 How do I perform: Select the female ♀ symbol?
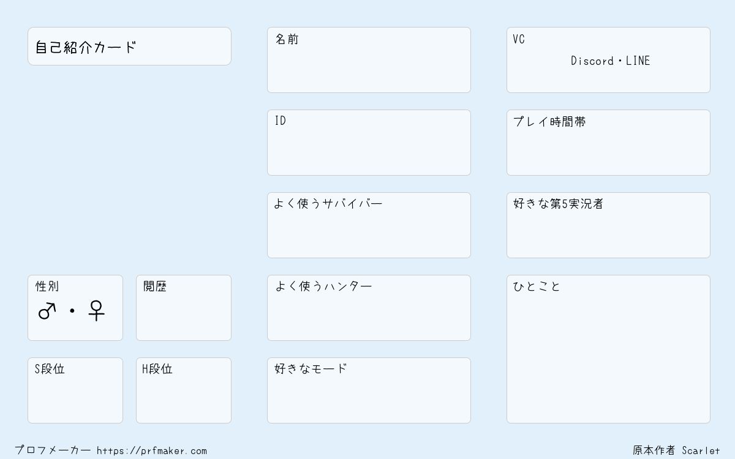[97, 311]
